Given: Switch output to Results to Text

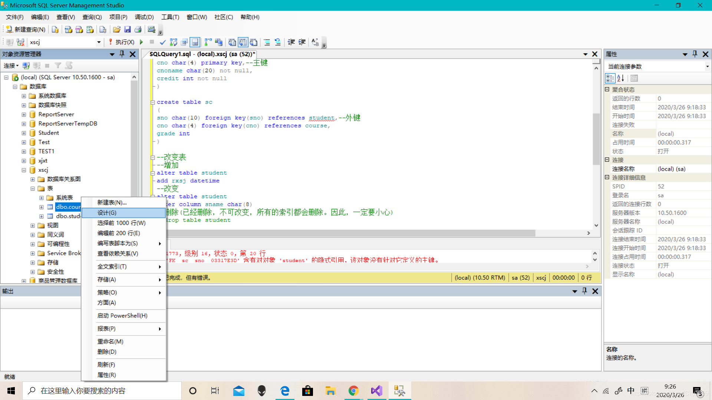Looking at the screenshot, I should pos(232,42).
